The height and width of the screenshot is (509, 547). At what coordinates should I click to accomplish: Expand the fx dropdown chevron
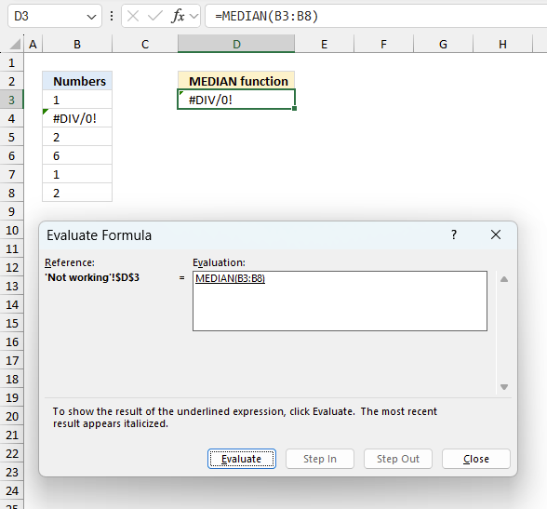coord(193,17)
